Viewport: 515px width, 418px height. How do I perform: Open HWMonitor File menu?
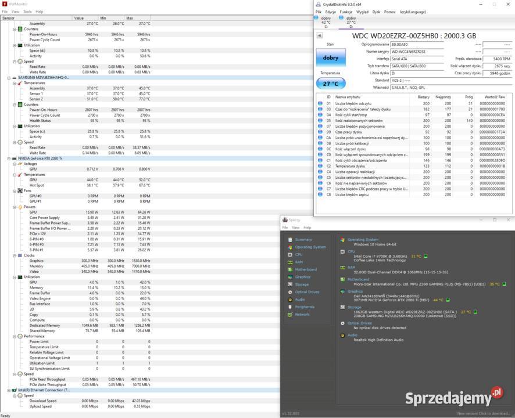point(5,12)
